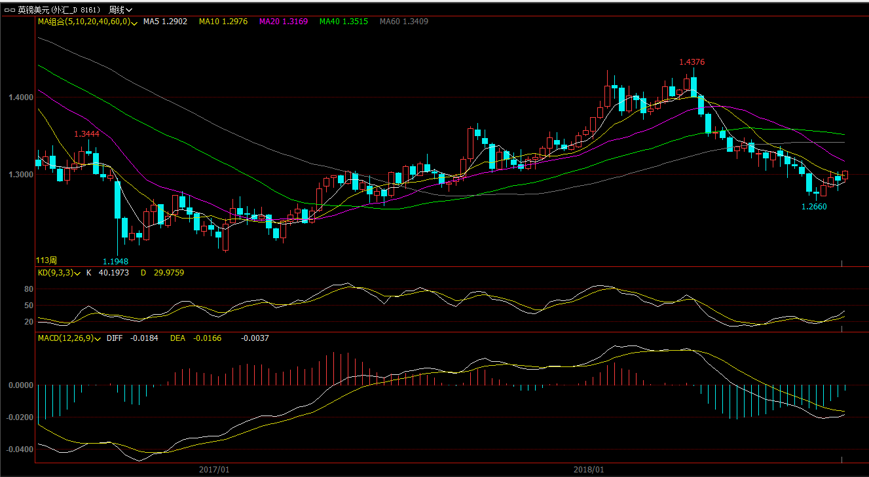This screenshot has width=869, height=477.
Task: Click the DIFF -0.0184 value
Action: 132,338
